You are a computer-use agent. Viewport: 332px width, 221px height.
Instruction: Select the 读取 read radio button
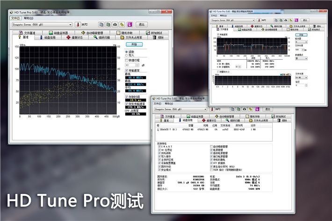click(126, 52)
